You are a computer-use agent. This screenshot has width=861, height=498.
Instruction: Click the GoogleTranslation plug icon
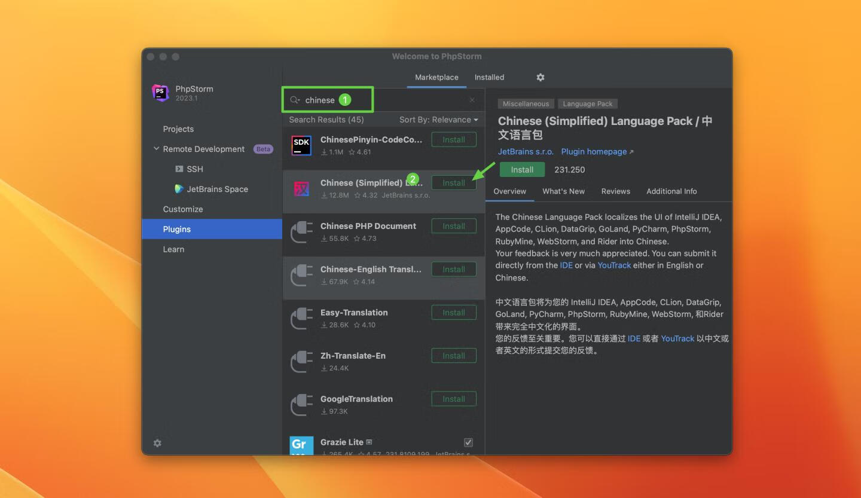[301, 405]
